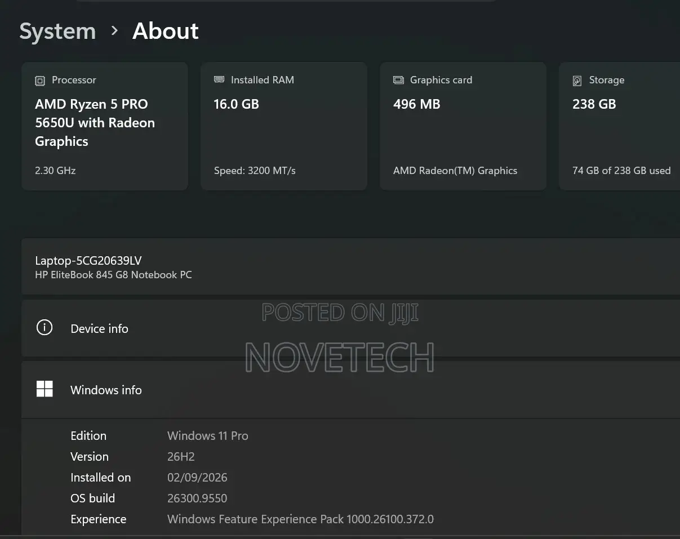
Task: Click the device name "Laptop-5CG20639LV"
Action: [x=88, y=261]
